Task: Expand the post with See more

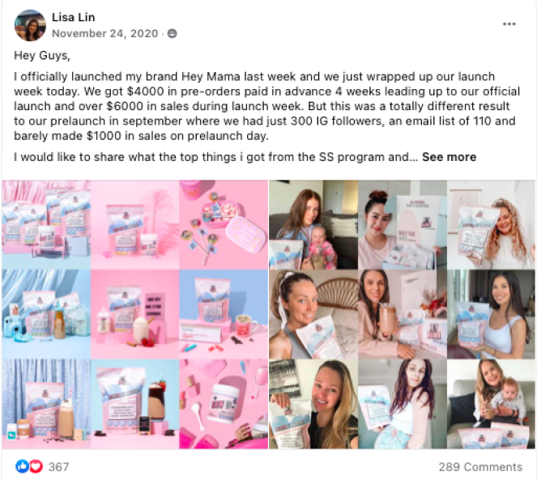Action: point(449,157)
